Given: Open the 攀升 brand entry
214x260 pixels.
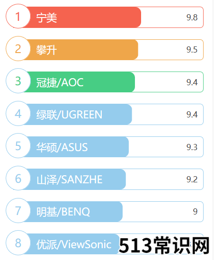Looking at the screenshot, I should coord(46,50).
